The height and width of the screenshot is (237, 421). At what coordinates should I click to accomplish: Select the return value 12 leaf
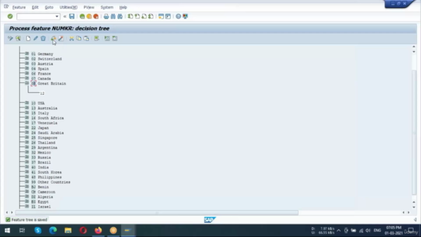point(42,93)
